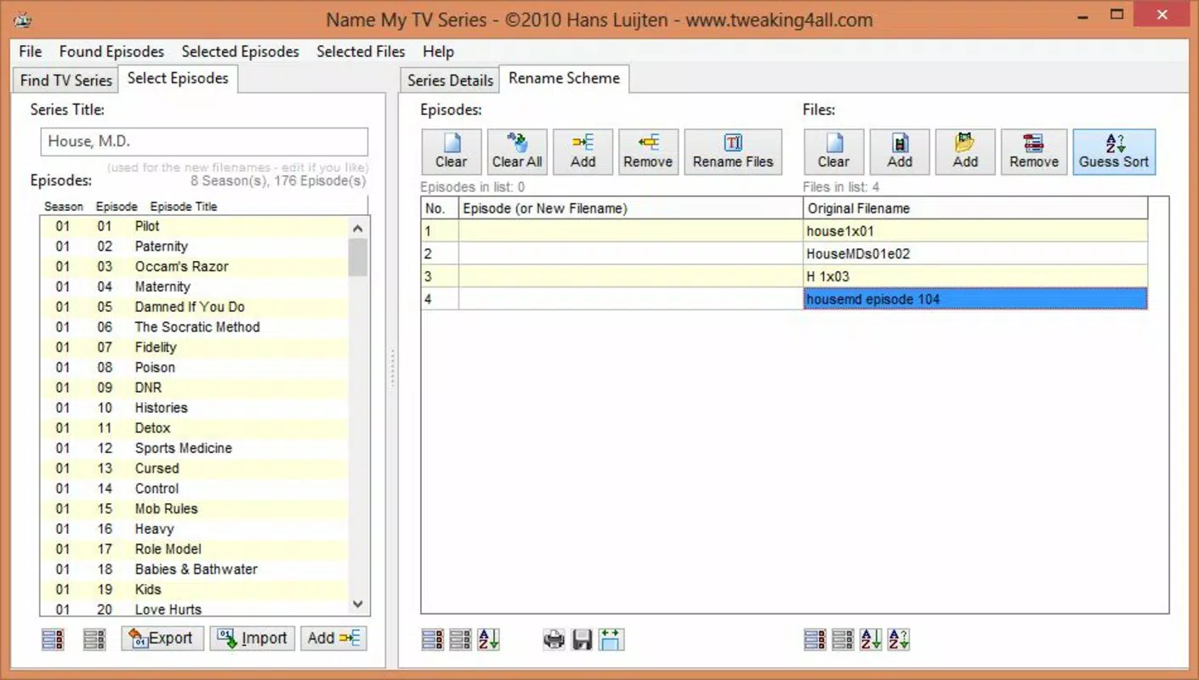
Task: Click the Import button
Action: click(x=253, y=638)
